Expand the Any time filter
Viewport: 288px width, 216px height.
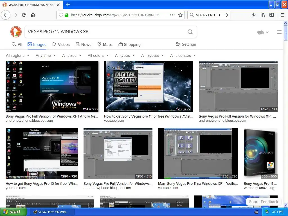(46, 55)
